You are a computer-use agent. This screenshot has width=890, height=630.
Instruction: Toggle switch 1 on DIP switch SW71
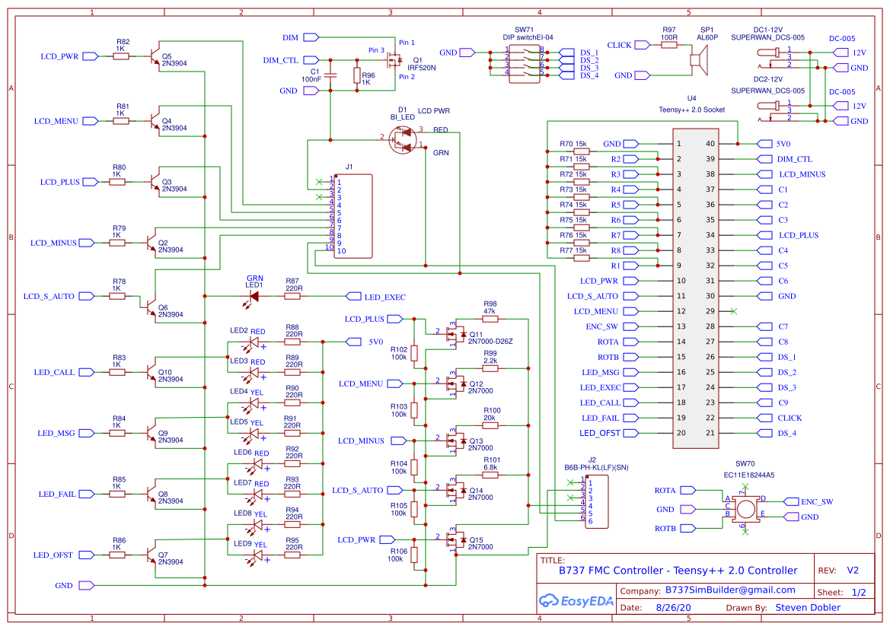point(526,52)
